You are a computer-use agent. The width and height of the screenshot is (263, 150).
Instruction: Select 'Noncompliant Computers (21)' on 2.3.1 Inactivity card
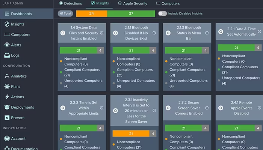129,145
